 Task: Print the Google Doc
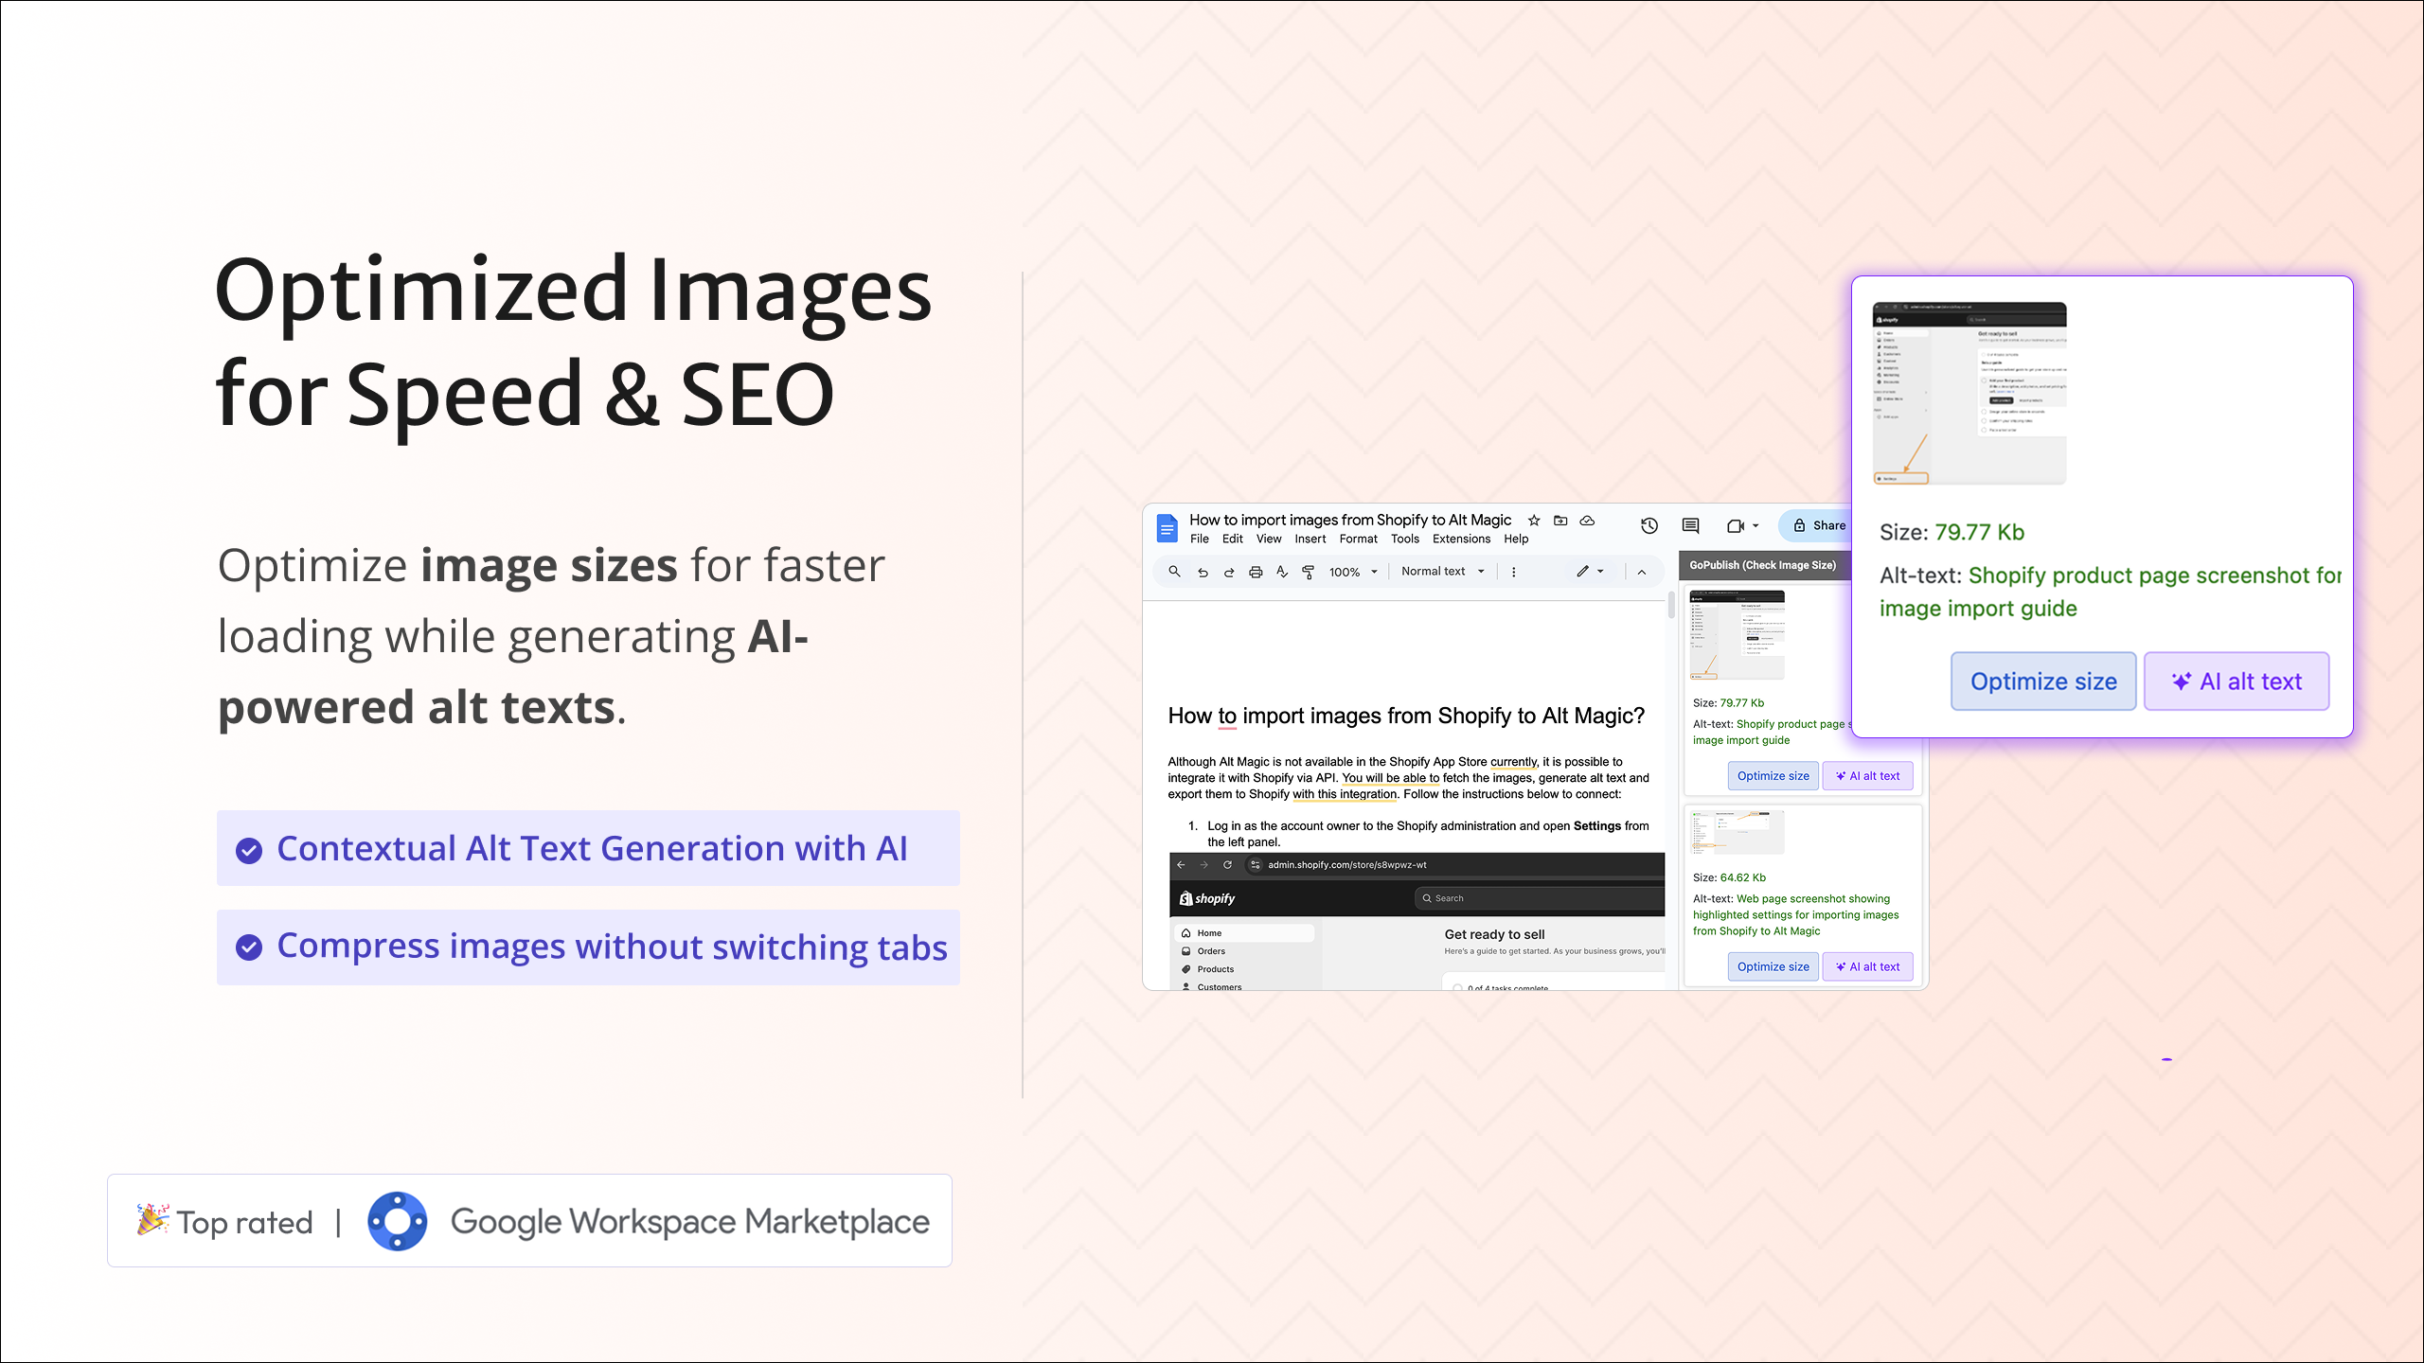[1255, 571]
